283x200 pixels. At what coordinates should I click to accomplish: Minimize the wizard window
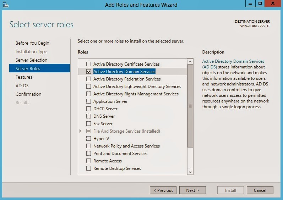(250, 4)
